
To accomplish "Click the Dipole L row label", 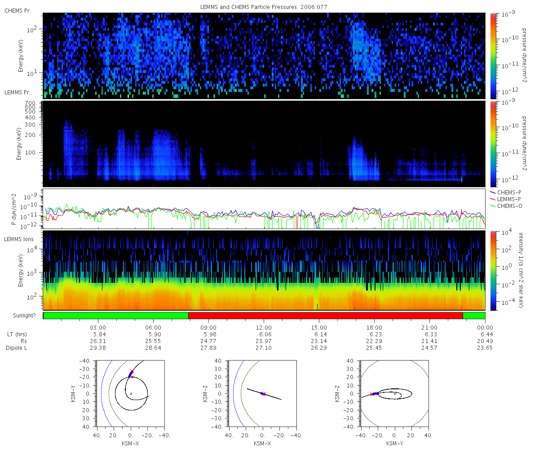I will pos(17,348).
